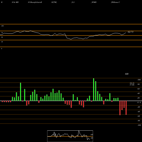Image resolution: width=142 pixels, height=142 pixels.
Task: Click the WMB ticker text in header
Action: click(94, 2)
